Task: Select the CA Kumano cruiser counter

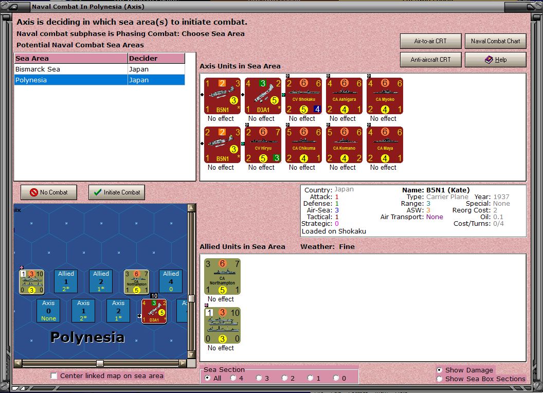Action: (344, 145)
